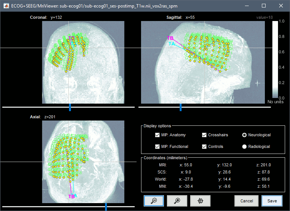The image size is (290, 211).
Task: Select Radiological orientation
Action: click(x=245, y=146)
